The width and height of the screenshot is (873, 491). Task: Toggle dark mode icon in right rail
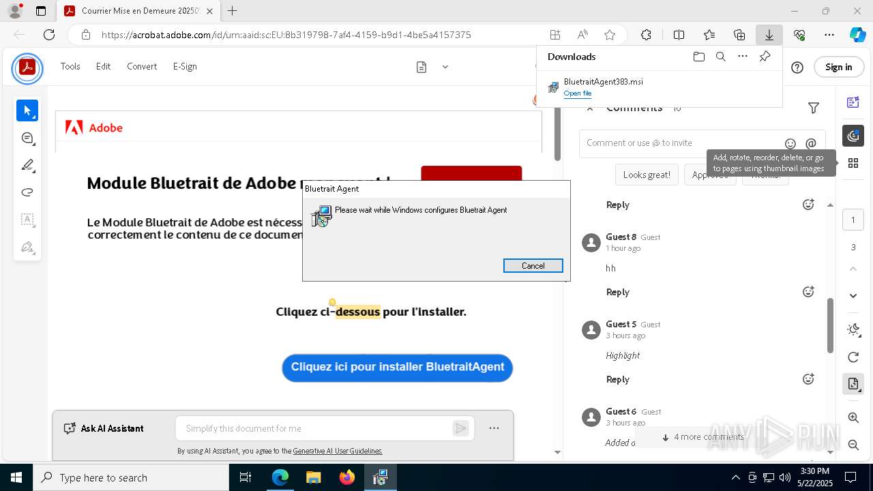pyautogui.click(x=853, y=329)
